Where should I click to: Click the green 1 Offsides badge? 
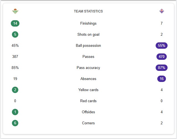click(x=15, y=112)
